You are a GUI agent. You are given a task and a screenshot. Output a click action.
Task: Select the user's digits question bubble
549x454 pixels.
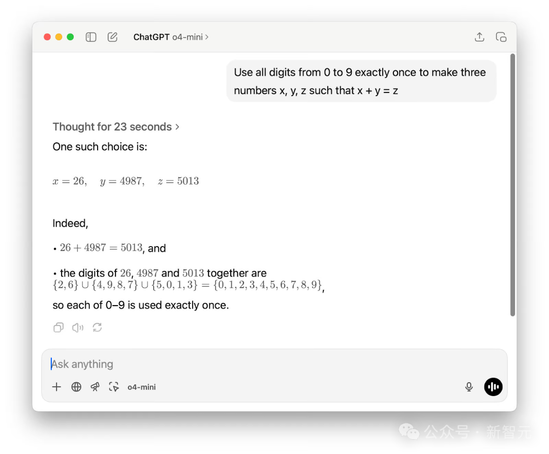pos(362,81)
